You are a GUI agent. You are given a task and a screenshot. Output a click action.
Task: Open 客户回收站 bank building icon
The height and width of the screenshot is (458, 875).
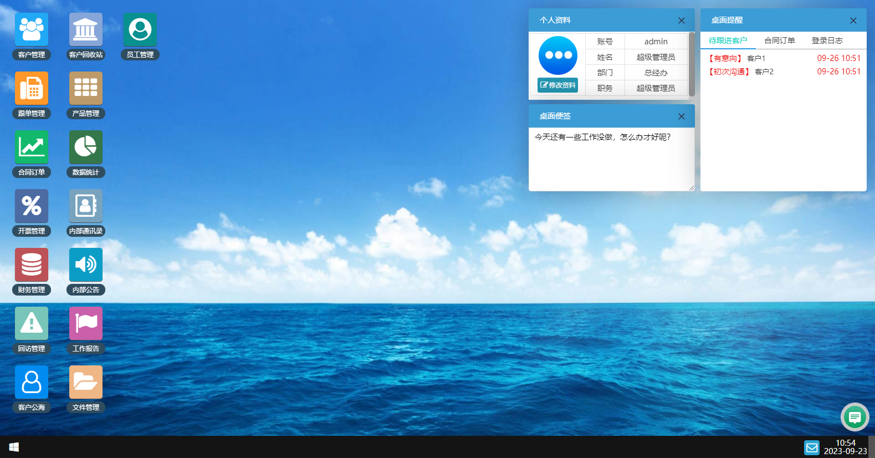pos(86,30)
